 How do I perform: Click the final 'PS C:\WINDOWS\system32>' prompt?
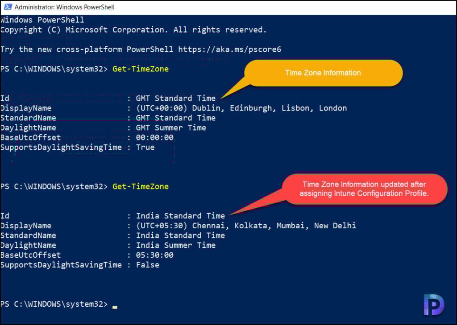click(x=54, y=304)
